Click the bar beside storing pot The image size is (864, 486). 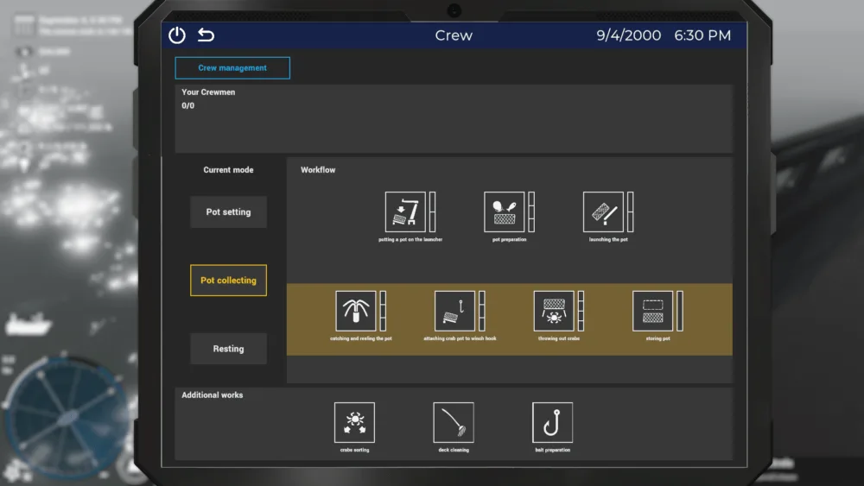[680, 311]
